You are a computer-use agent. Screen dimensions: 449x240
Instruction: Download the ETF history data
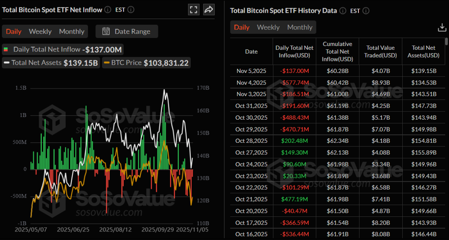click(442, 27)
